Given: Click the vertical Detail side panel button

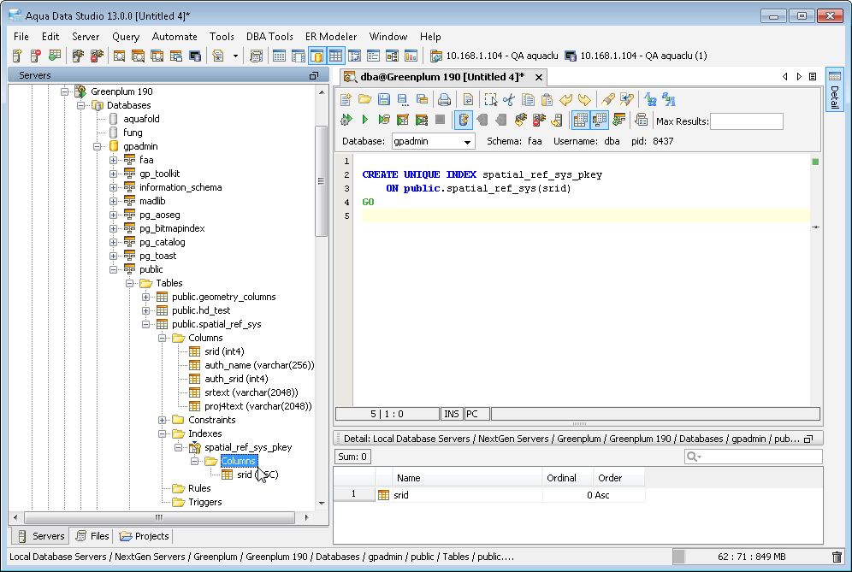Looking at the screenshot, I should point(834,91).
